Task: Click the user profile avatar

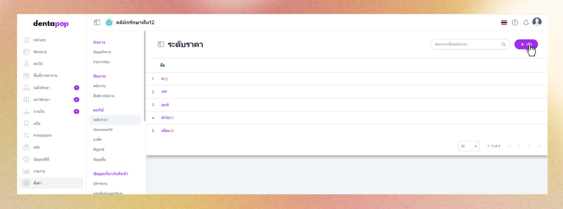Action: pyautogui.click(x=537, y=22)
